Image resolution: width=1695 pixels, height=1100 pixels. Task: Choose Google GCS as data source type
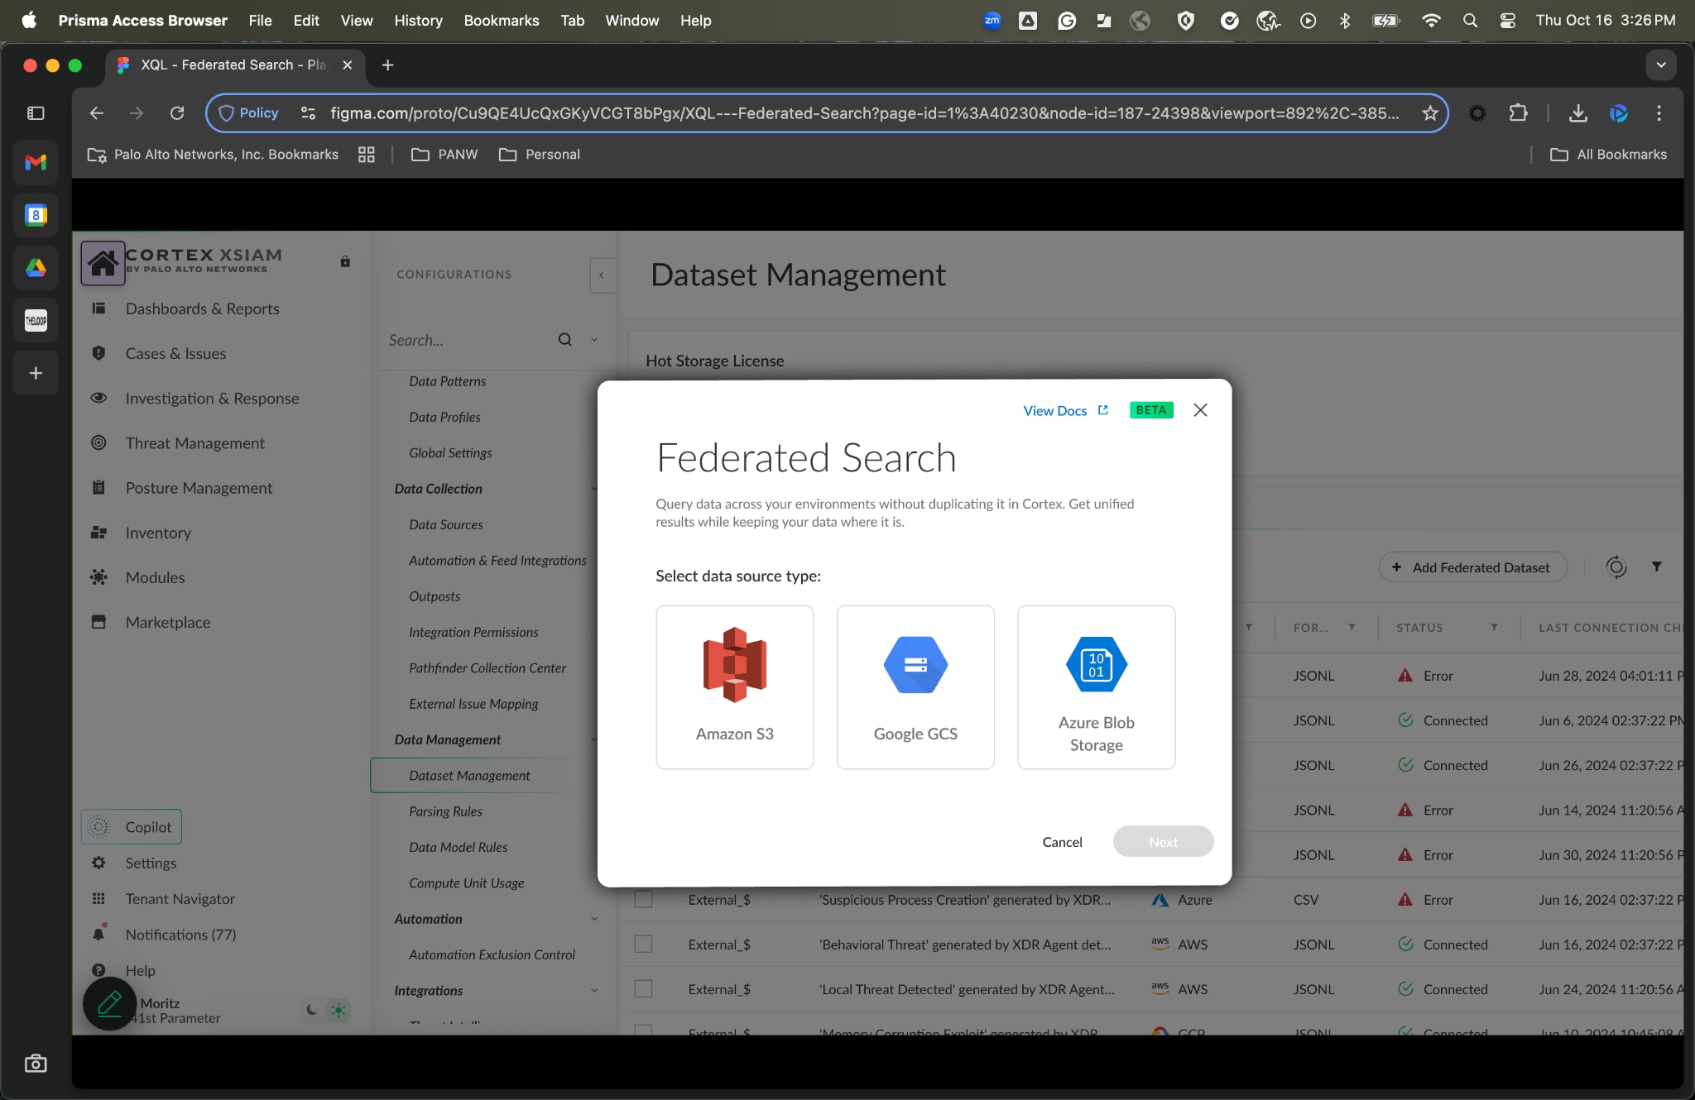tap(915, 686)
